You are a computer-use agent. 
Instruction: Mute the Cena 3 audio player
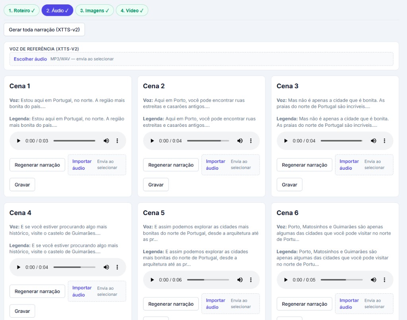[x=374, y=141]
